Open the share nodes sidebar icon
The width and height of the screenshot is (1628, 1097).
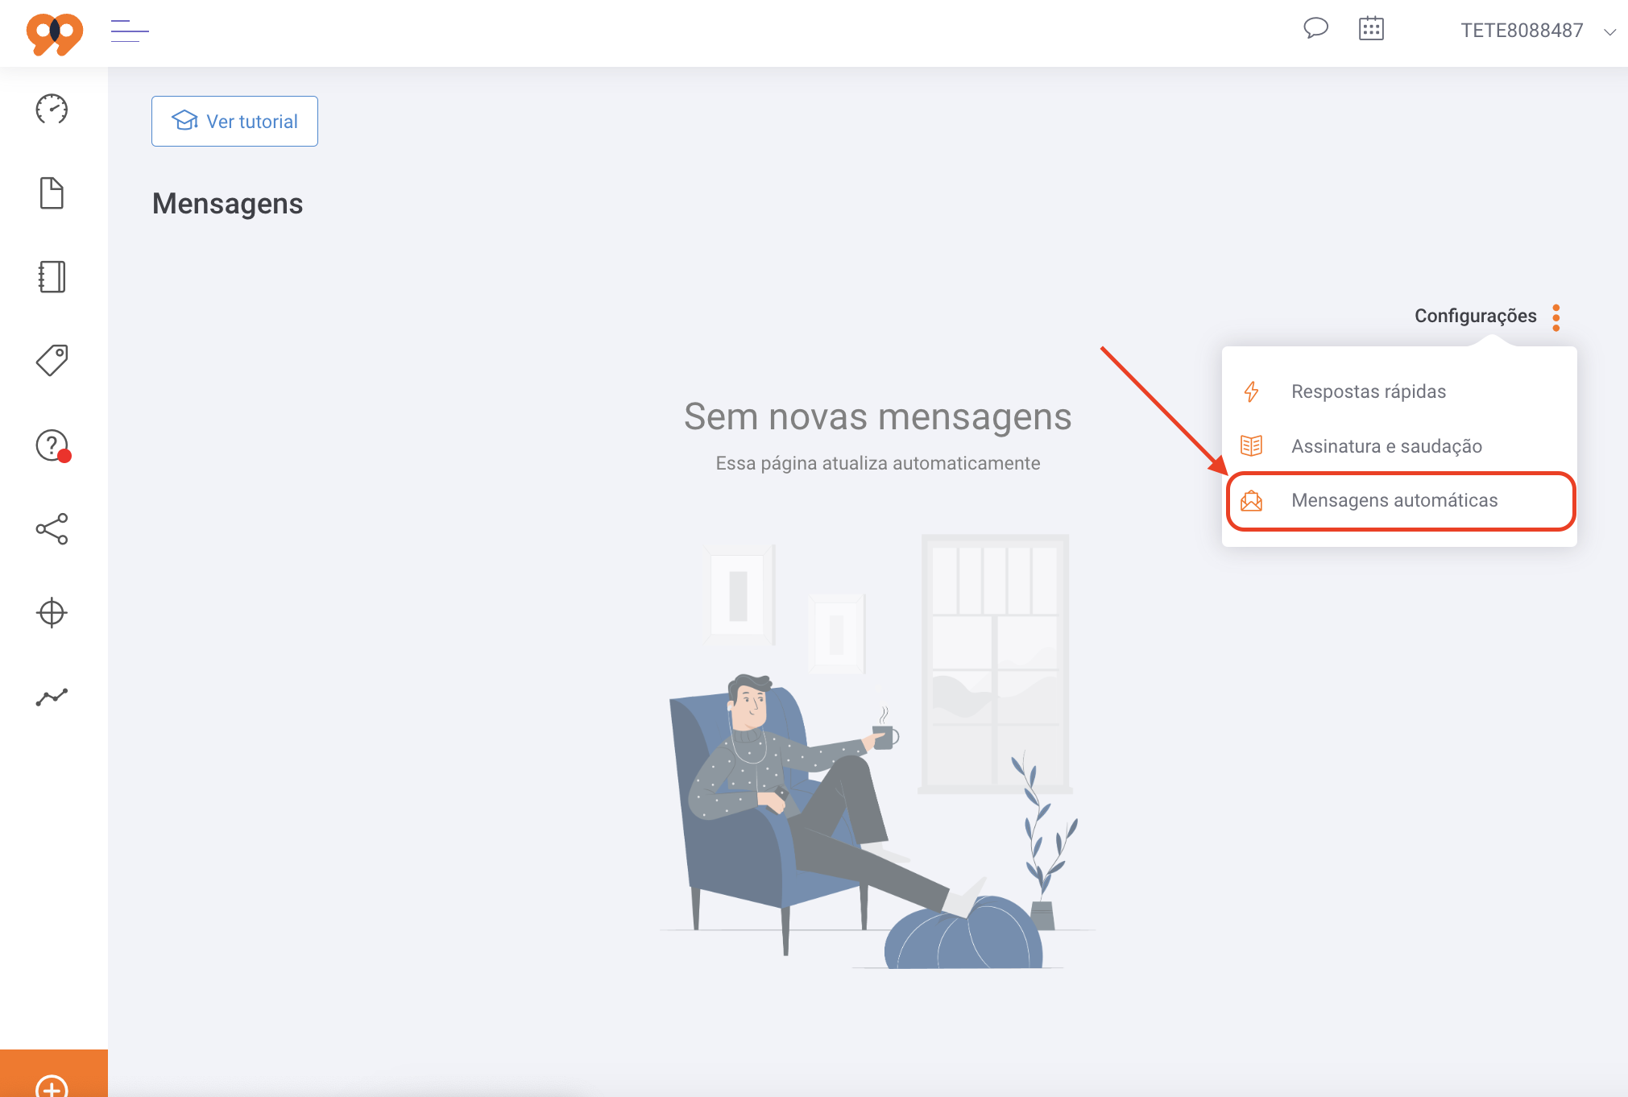52,529
